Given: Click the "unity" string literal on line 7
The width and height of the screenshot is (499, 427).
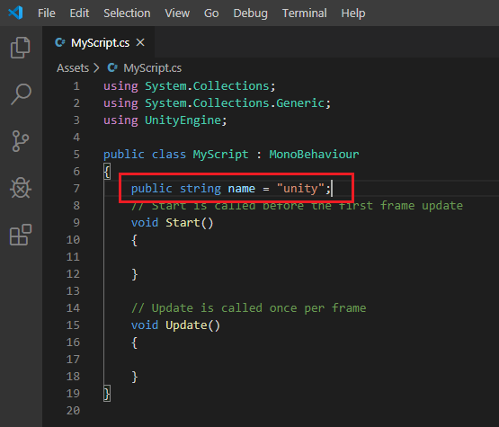Looking at the screenshot, I should [300, 189].
